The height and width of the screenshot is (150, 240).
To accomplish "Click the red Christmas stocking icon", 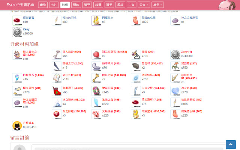I will pos(57,91).
